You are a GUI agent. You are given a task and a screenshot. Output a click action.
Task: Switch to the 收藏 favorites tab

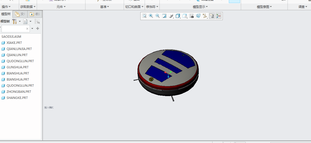pos(35,14)
